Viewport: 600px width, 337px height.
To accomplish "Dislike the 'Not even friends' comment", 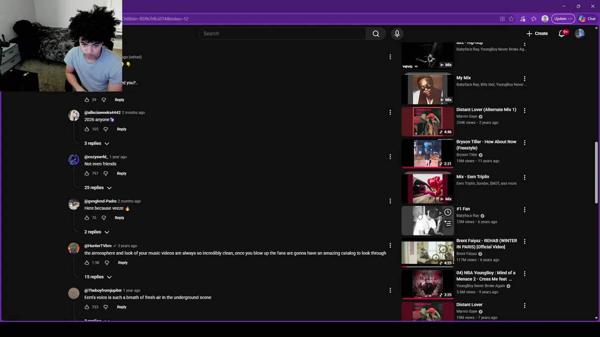I will coord(105,174).
